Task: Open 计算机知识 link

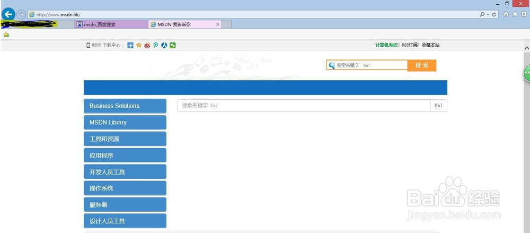Action: click(x=386, y=45)
